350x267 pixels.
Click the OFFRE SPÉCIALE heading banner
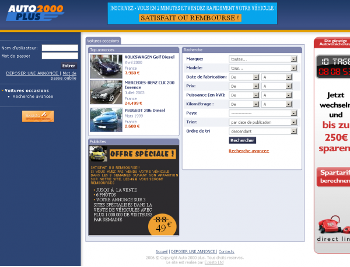click(x=143, y=154)
